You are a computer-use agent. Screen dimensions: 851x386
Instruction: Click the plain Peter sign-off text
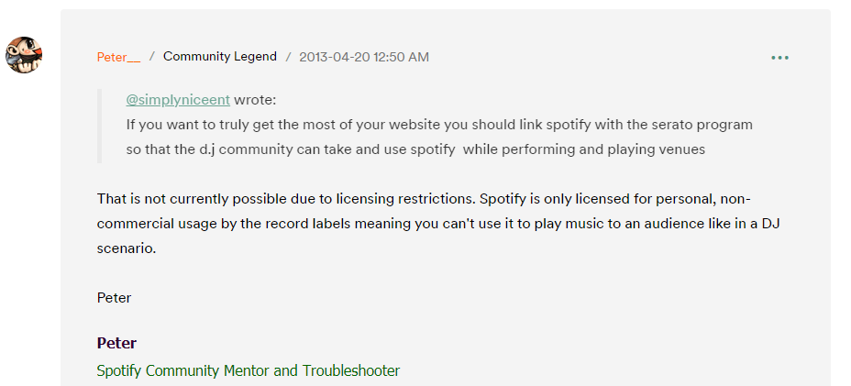114,297
